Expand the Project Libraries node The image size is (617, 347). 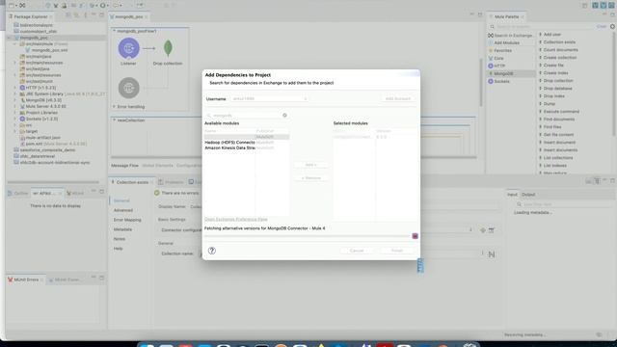click(x=15, y=113)
